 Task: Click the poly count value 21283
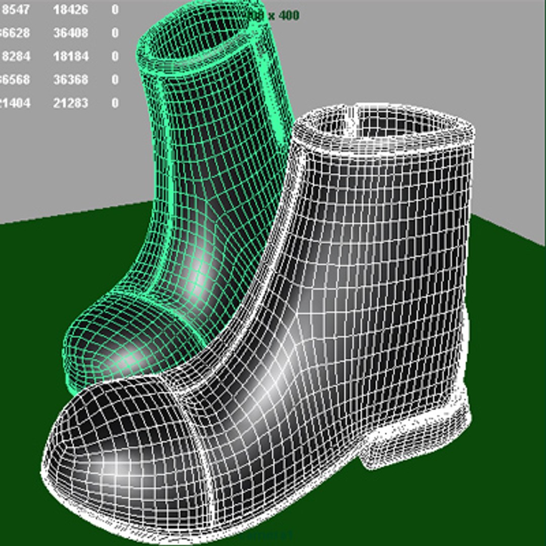(x=71, y=103)
